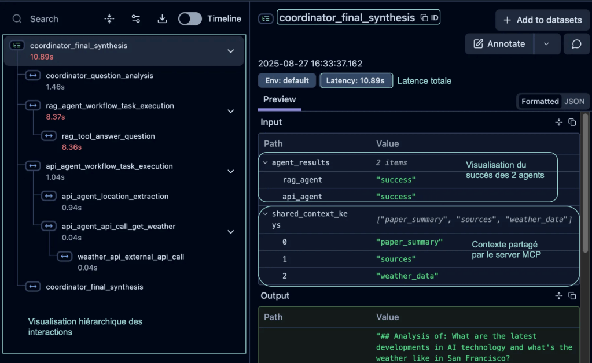
Task: Click span icon of api_agent_workflow_task_execution
Action: pos(33,166)
